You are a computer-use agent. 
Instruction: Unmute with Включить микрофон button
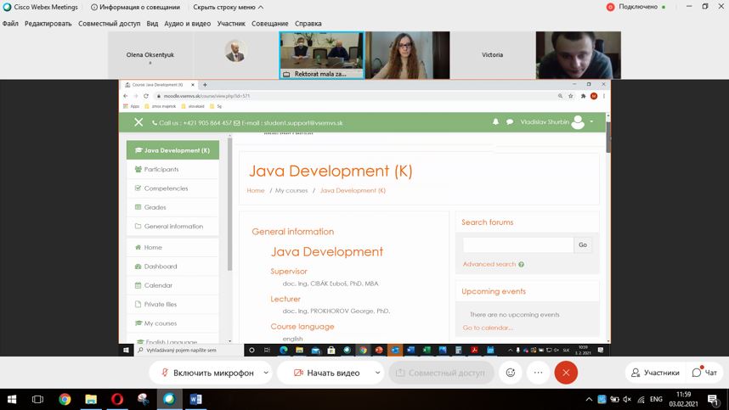[206, 373]
